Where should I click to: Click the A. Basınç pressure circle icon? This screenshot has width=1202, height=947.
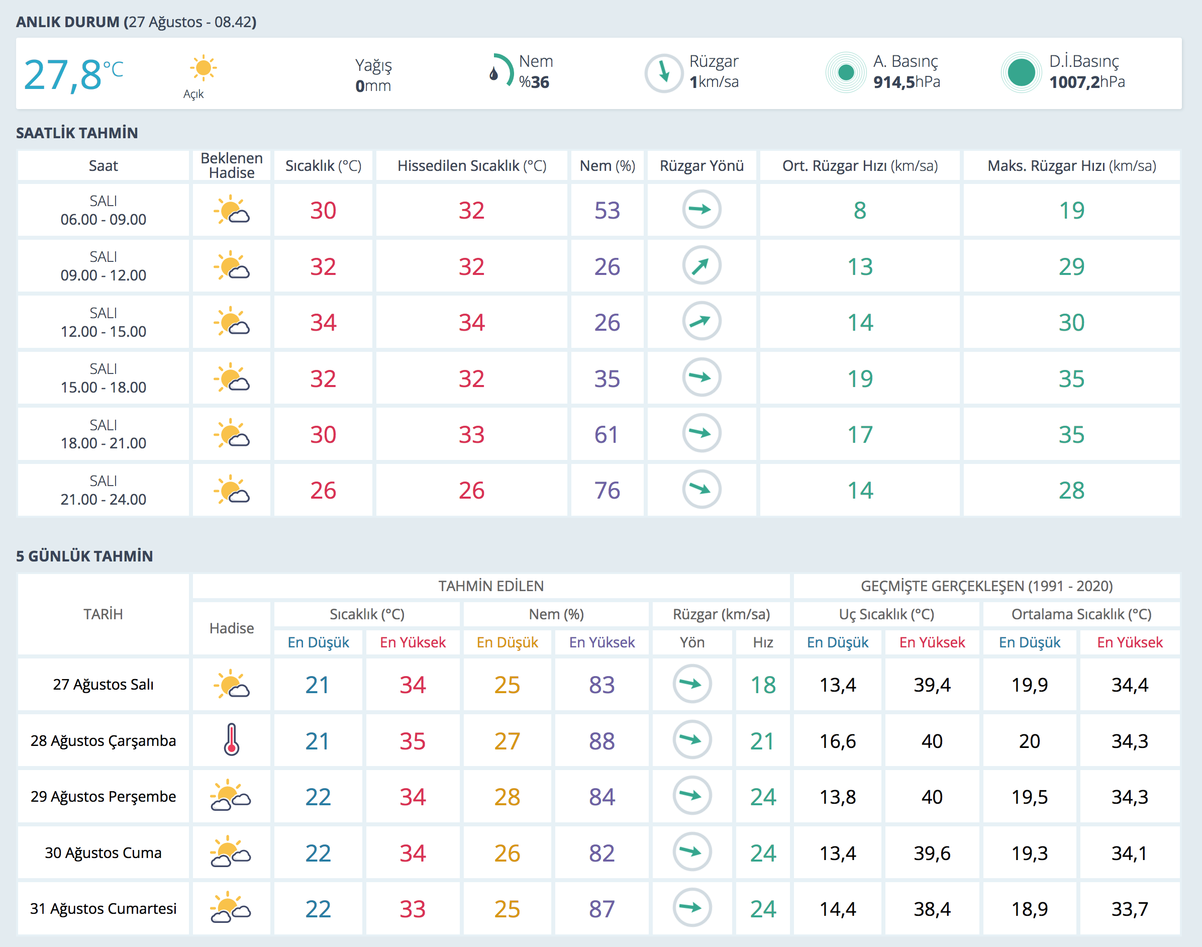846,72
